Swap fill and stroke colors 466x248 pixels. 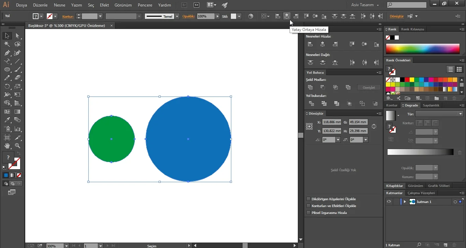(x=19, y=154)
